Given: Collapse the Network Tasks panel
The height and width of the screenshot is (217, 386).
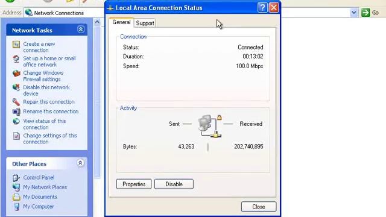Looking at the screenshot, I should 80,30.
